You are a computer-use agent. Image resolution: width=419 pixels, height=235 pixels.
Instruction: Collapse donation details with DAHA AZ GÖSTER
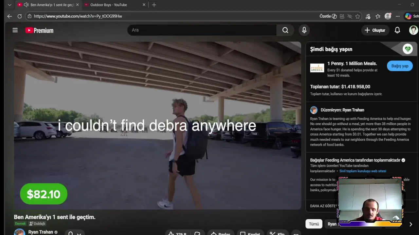[323, 206]
